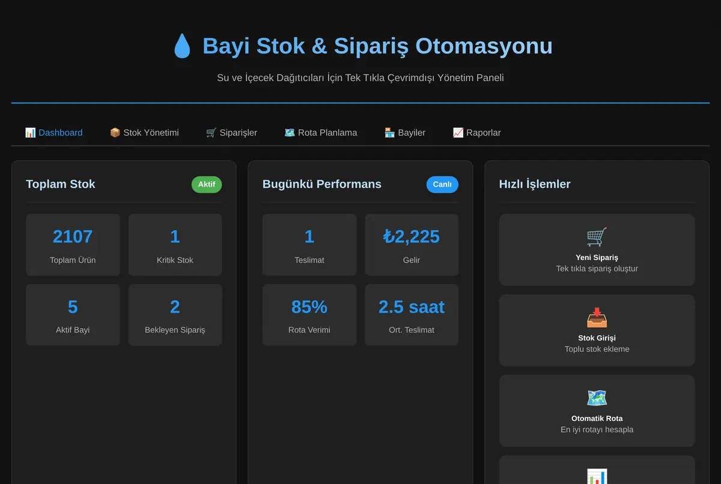Screen dimensions: 721x484
Task: Click the blue Canlı badge
Action: pyautogui.click(x=442, y=184)
